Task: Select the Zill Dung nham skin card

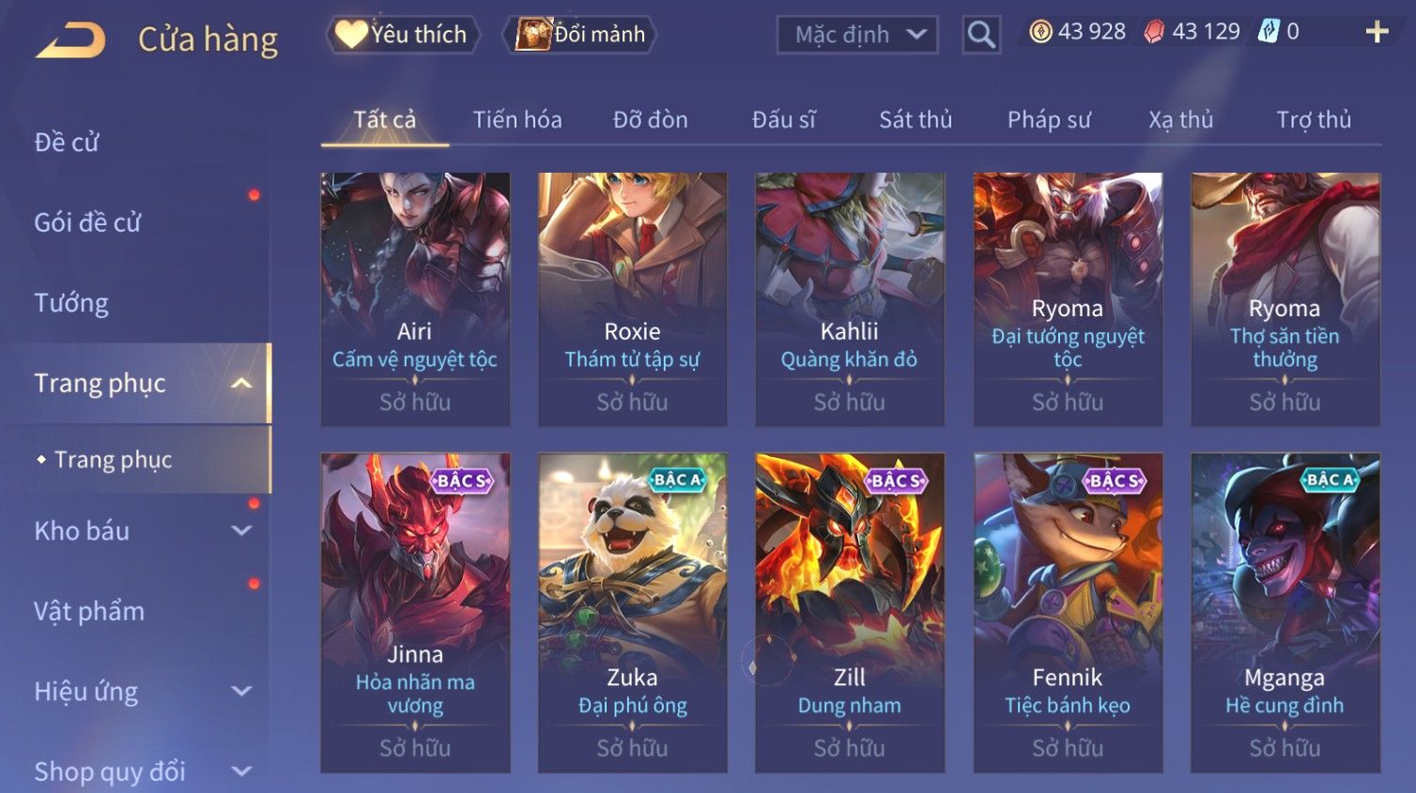Action: tap(850, 613)
